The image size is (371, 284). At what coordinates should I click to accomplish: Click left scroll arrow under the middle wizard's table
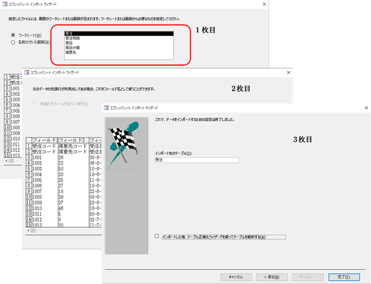pyautogui.click(x=28, y=230)
